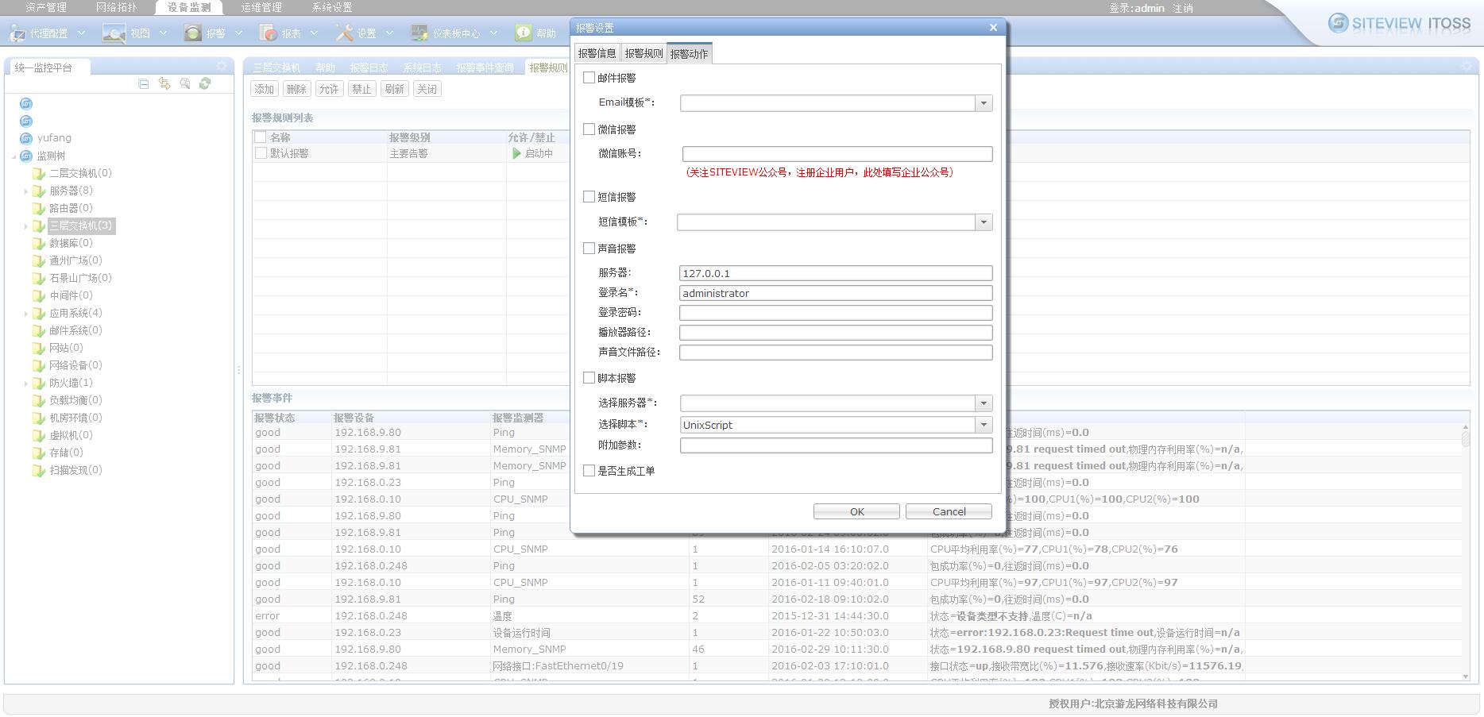The width and height of the screenshot is (1484, 717).
Task: Click the 报表 report toolbar icon
Action: pos(269,33)
